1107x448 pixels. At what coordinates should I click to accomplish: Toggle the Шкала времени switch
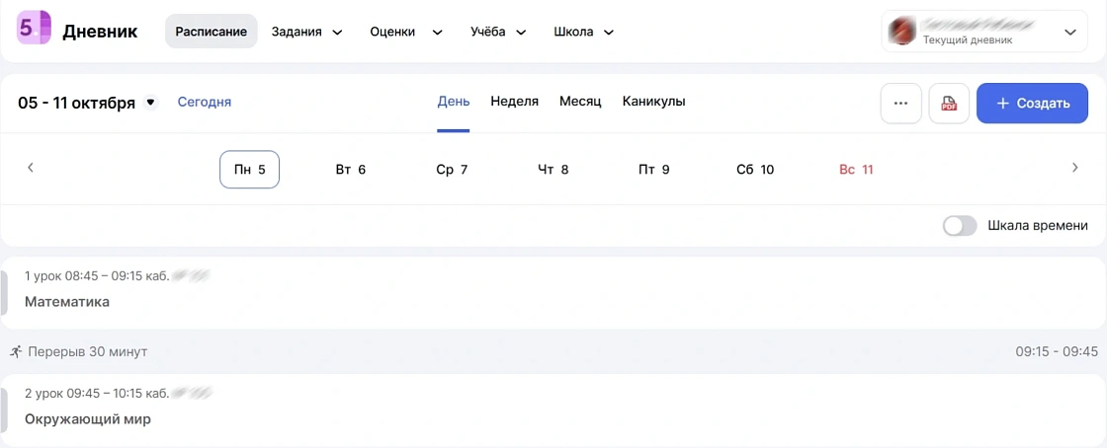(960, 226)
